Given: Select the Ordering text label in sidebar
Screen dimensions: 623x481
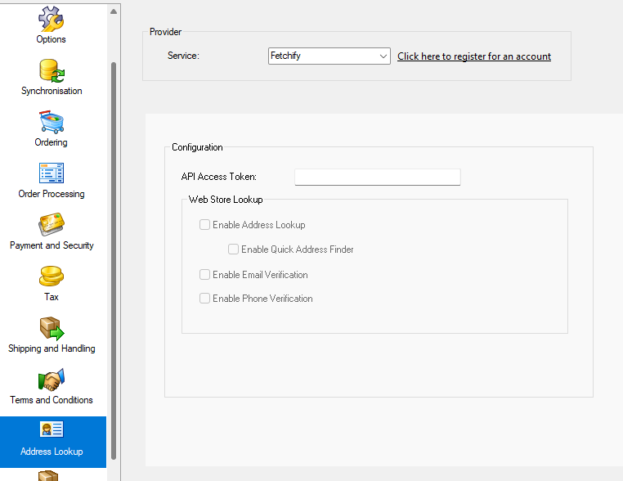Looking at the screenshot, I should click(52, 142).
